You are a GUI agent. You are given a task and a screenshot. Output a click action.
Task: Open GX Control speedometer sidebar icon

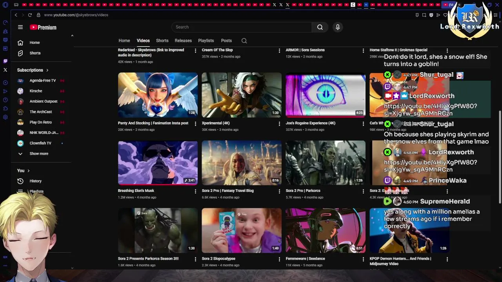click(x=5, y=23)
